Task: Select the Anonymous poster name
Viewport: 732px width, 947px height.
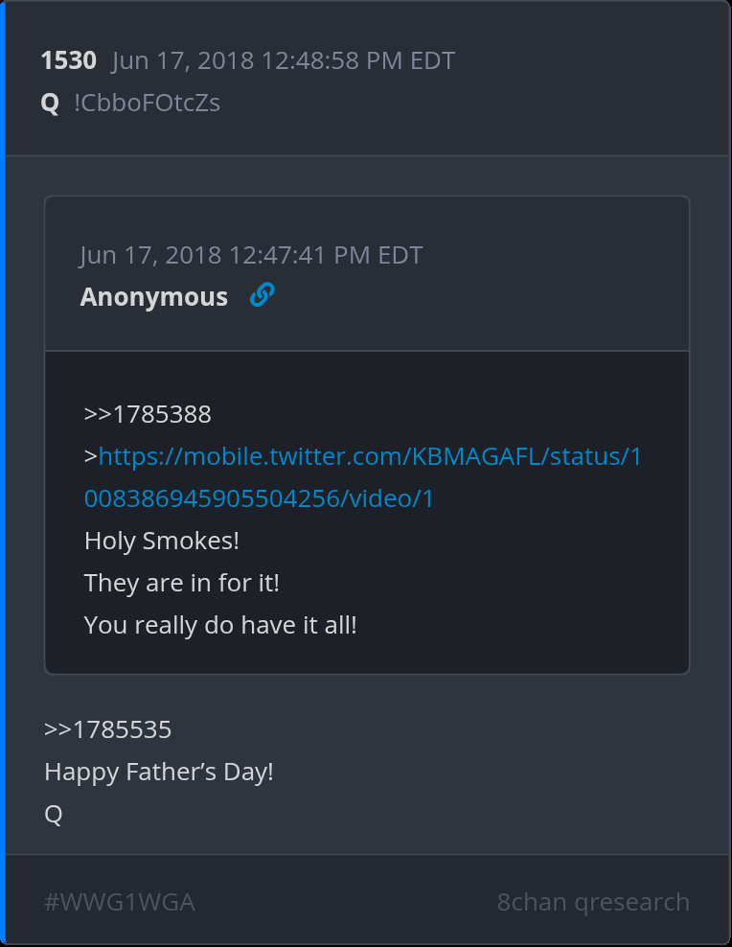Action: tap(154, 297)
